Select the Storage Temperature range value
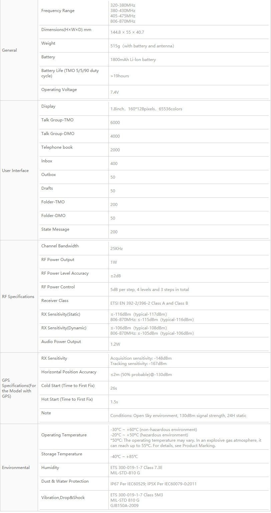This screenshot has height=513, width=271. (x=124, y=457)
